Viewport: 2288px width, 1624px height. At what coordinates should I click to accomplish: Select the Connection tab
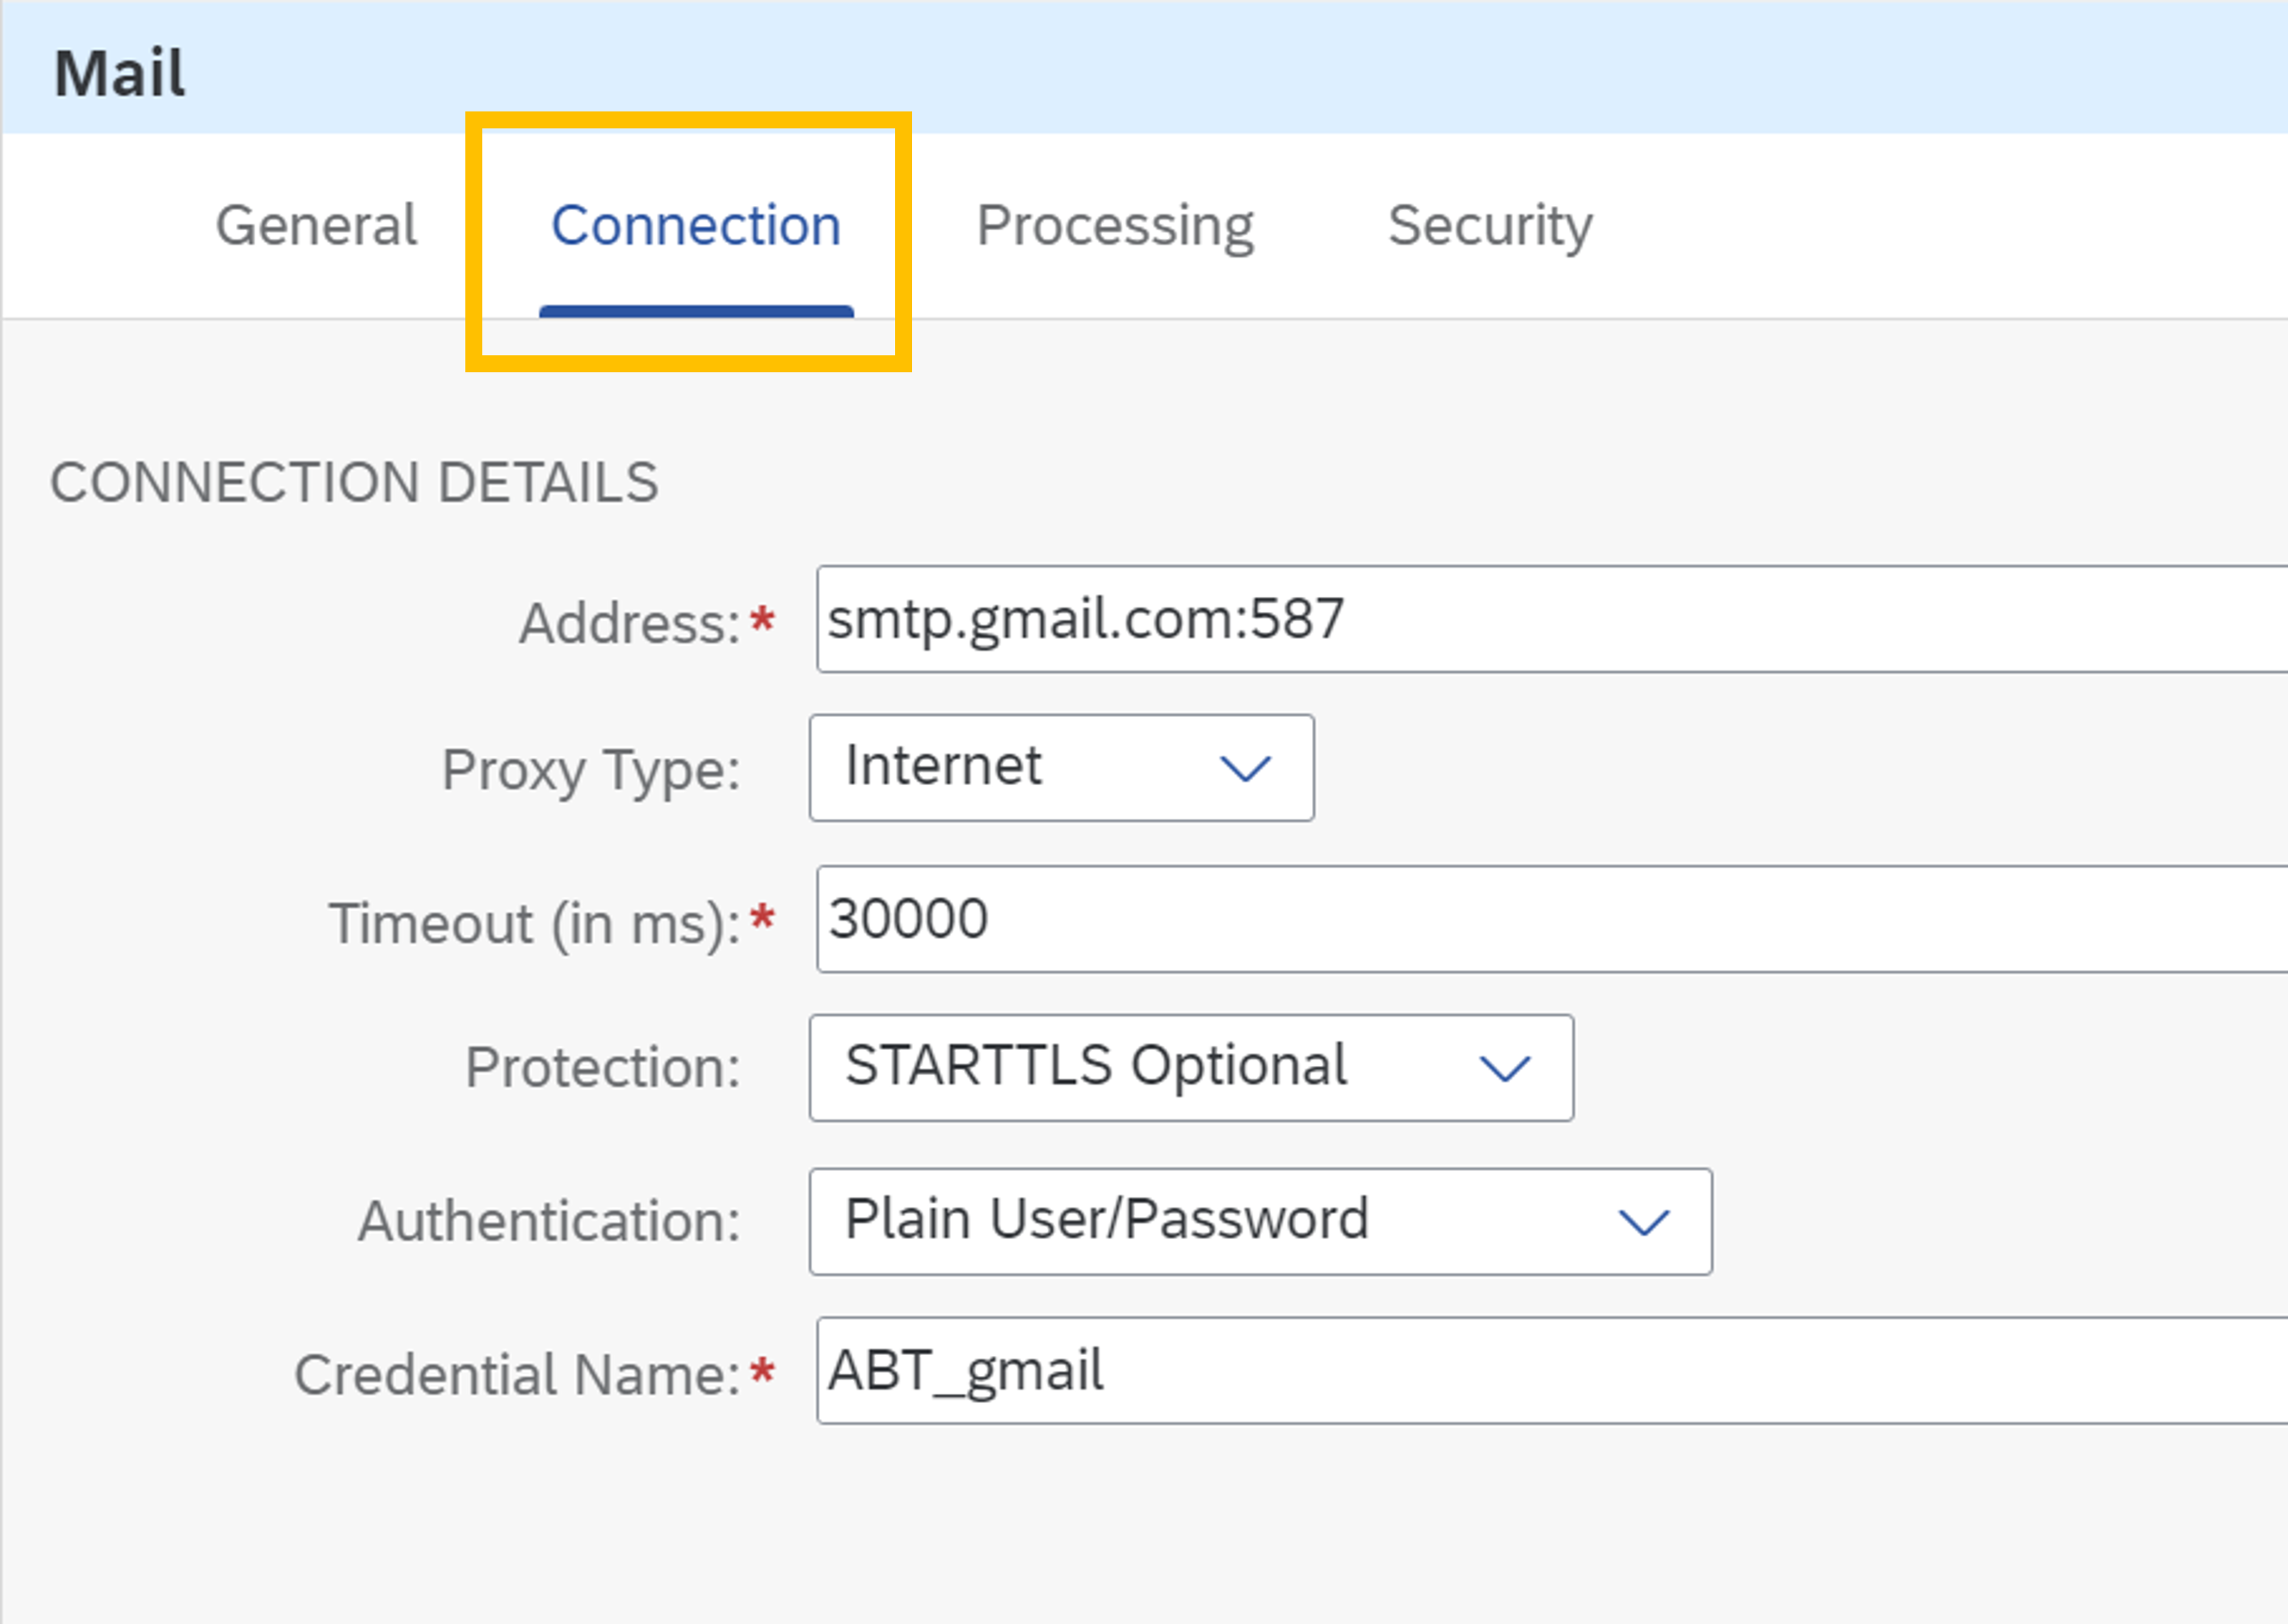pos(696,225)
